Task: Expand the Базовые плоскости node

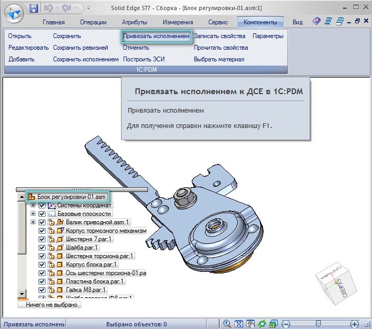Action: [33, 214]
